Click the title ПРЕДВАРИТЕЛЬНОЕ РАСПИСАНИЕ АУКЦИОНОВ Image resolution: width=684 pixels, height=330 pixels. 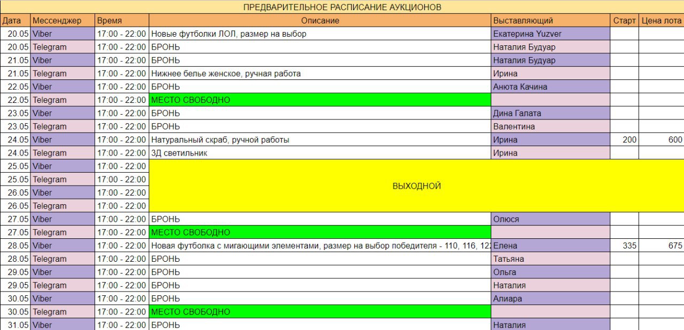pos(342,7)
